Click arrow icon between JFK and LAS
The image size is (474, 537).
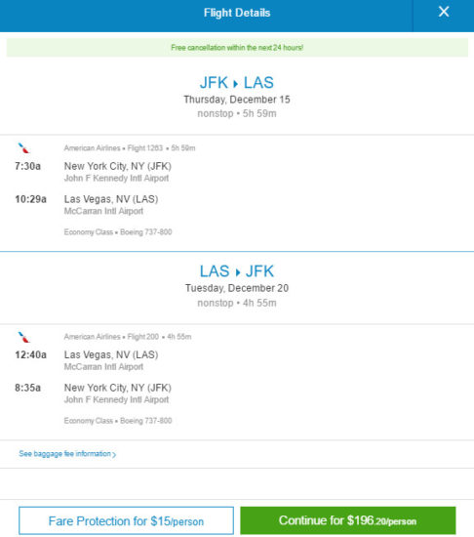235,84
